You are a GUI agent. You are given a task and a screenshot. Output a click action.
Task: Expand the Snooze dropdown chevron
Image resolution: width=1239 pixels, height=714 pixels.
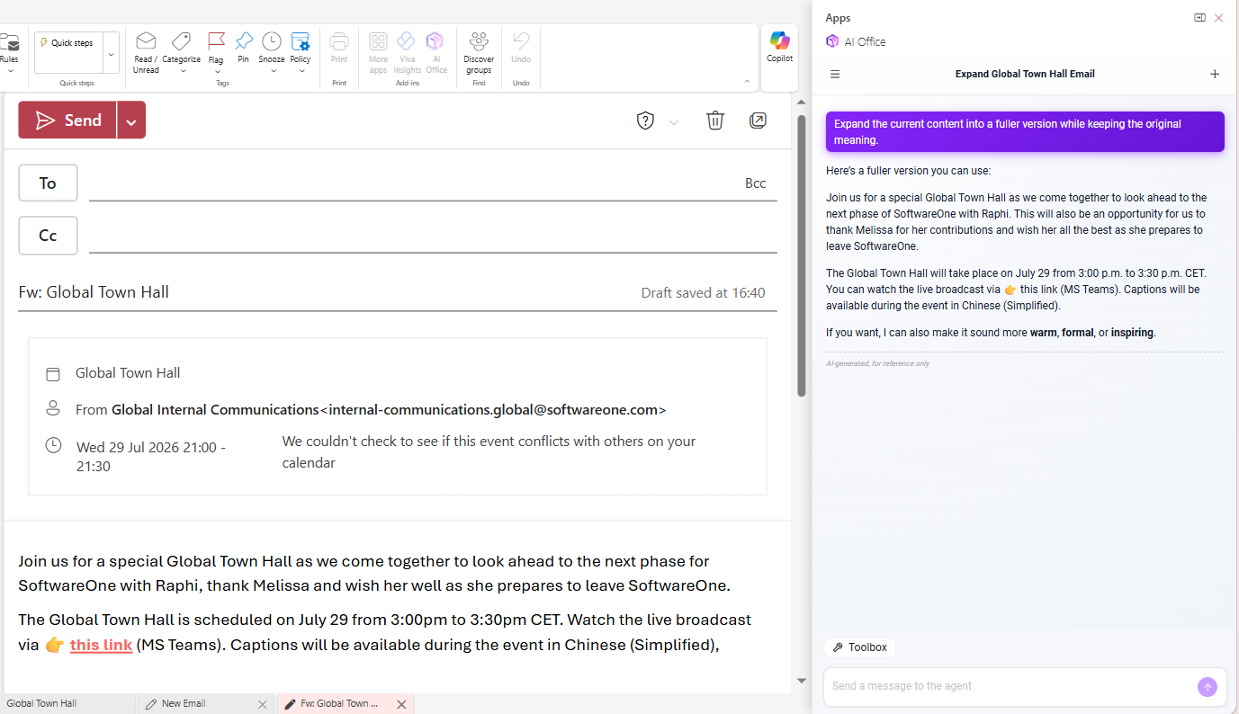click(x=274, y=71)
